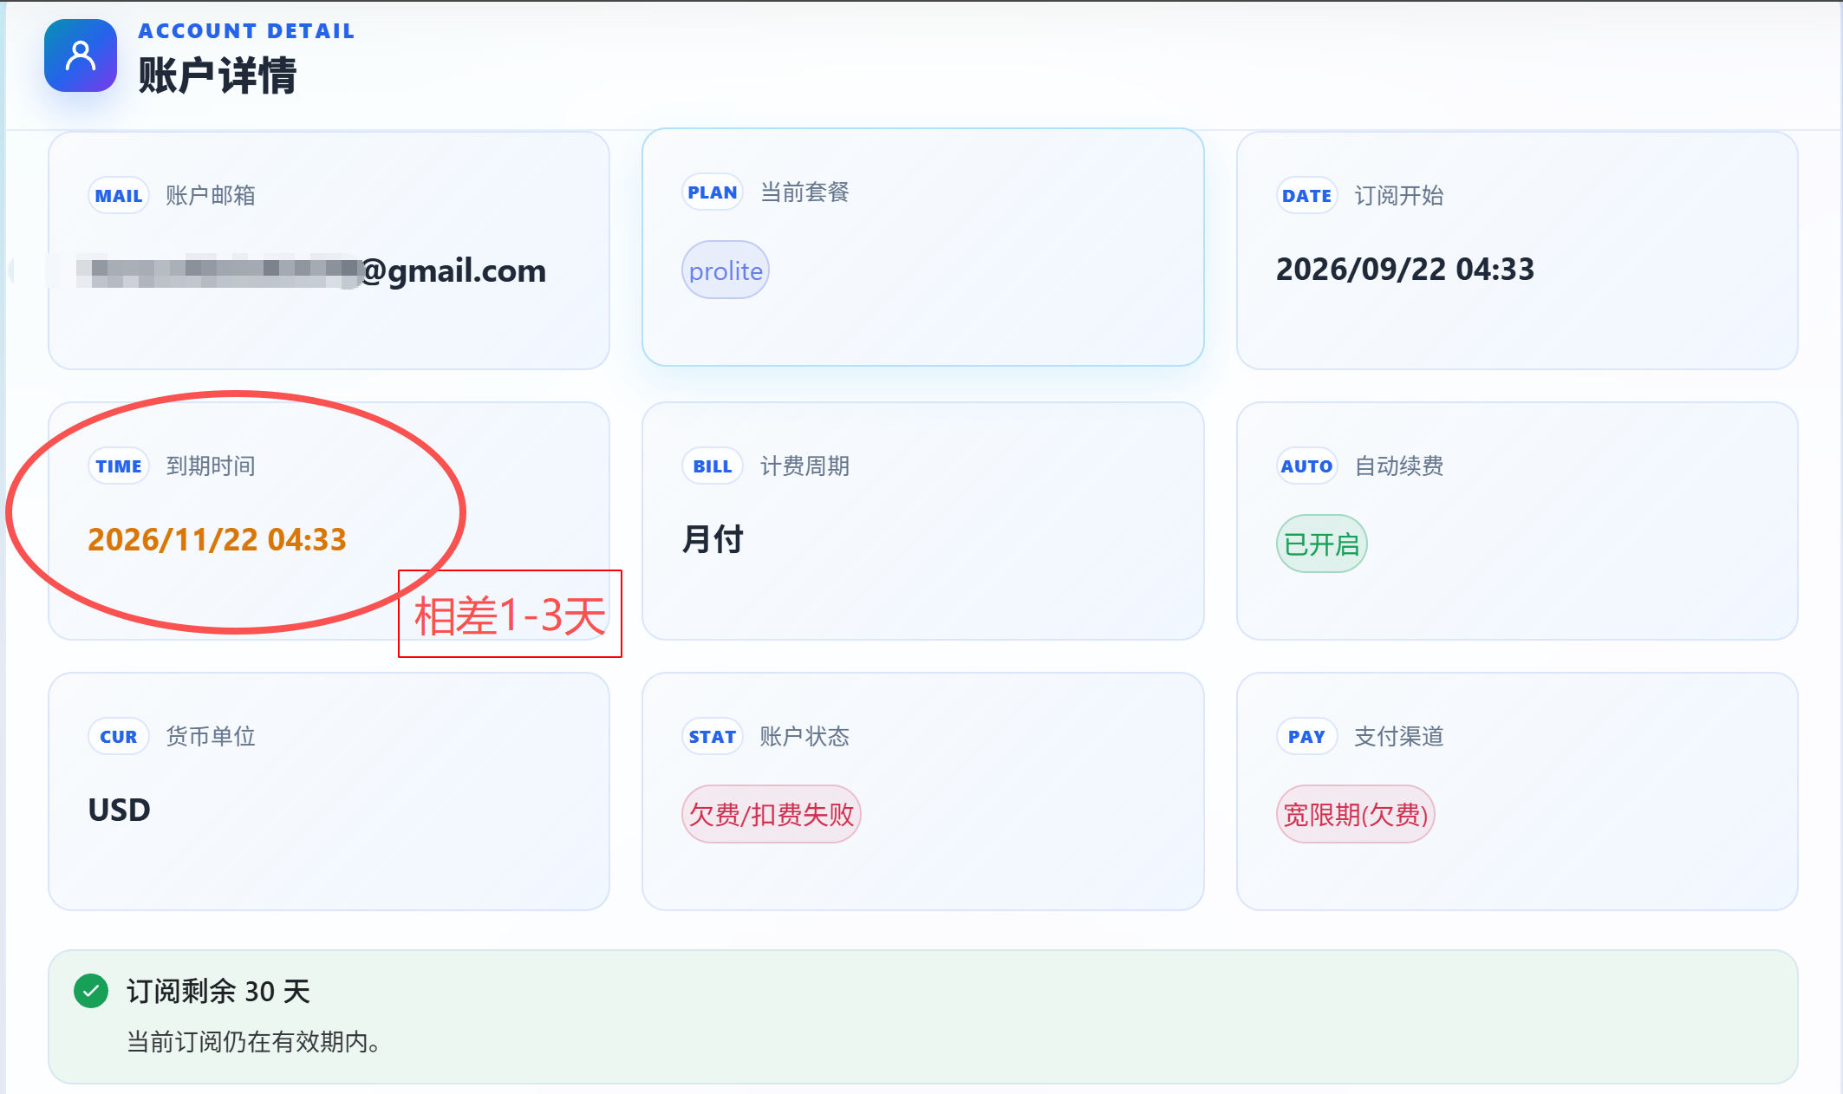Click the prolite plan pill
Viewport: 1843px width, 1094px height.
pos(726,270)
